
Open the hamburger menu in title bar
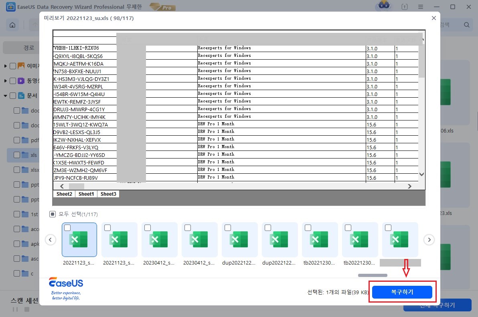pyautogui.click(x=420, y=7)
